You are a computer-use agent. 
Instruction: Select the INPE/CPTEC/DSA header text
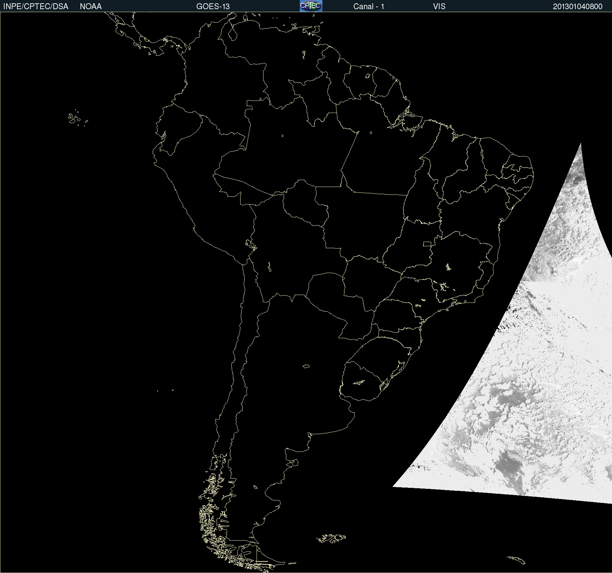click(x=36, y=7)
